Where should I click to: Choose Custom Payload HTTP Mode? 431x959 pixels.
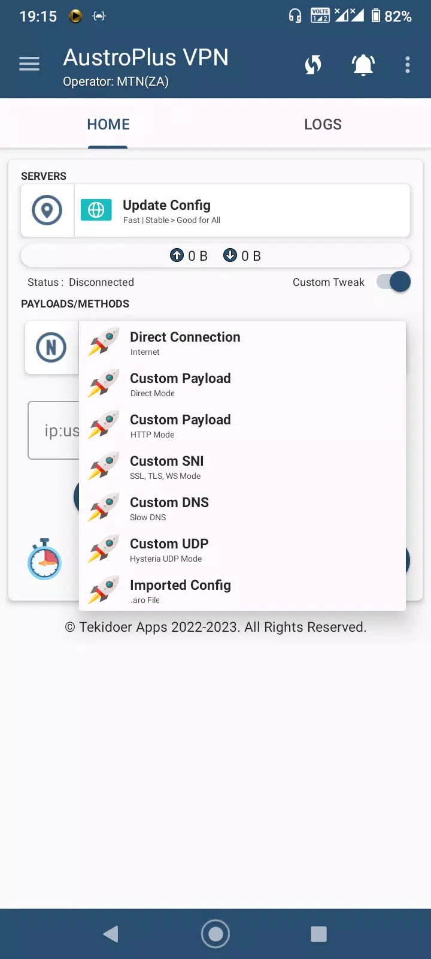click(242, 426)
